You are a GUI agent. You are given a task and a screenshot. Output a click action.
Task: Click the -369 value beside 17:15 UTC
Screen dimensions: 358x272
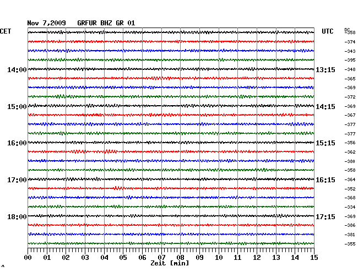(350, 216)
